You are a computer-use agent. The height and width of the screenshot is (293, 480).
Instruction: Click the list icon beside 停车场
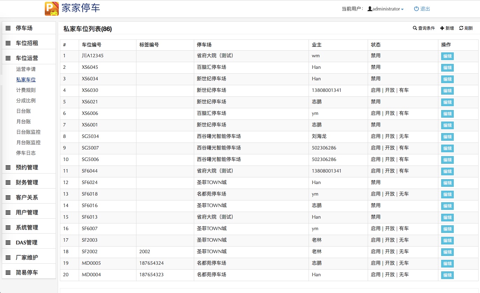8,28
